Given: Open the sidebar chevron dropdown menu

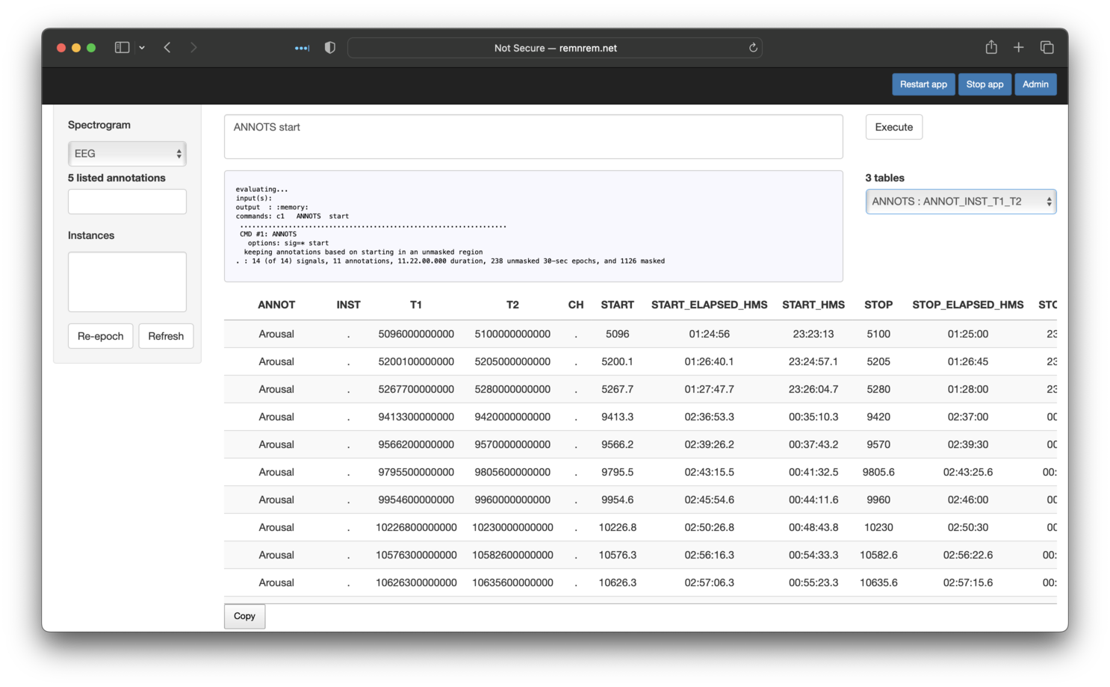Looking at the screenshot, I should (142, 48).
